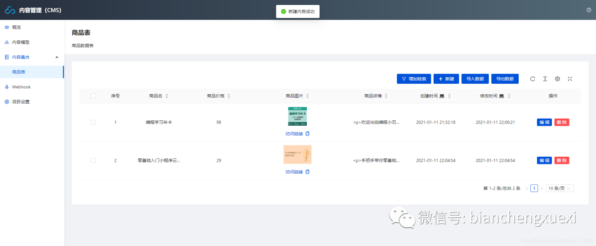Click the 内容模型 sidebar icon

coord(7,42)
